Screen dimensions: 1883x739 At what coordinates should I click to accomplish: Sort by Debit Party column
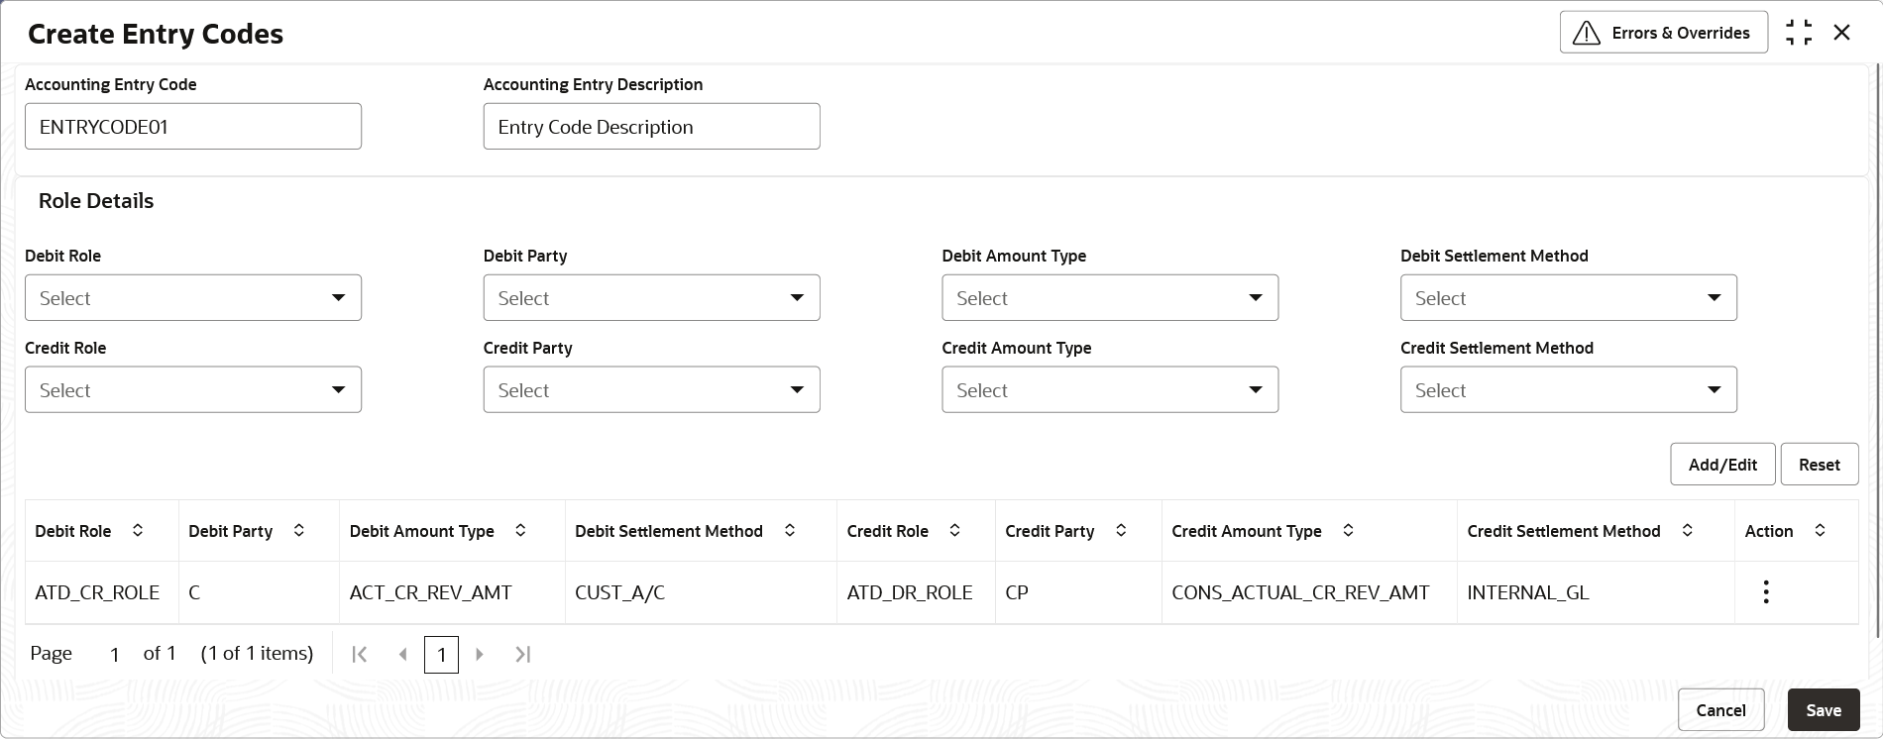pos(298,531)
